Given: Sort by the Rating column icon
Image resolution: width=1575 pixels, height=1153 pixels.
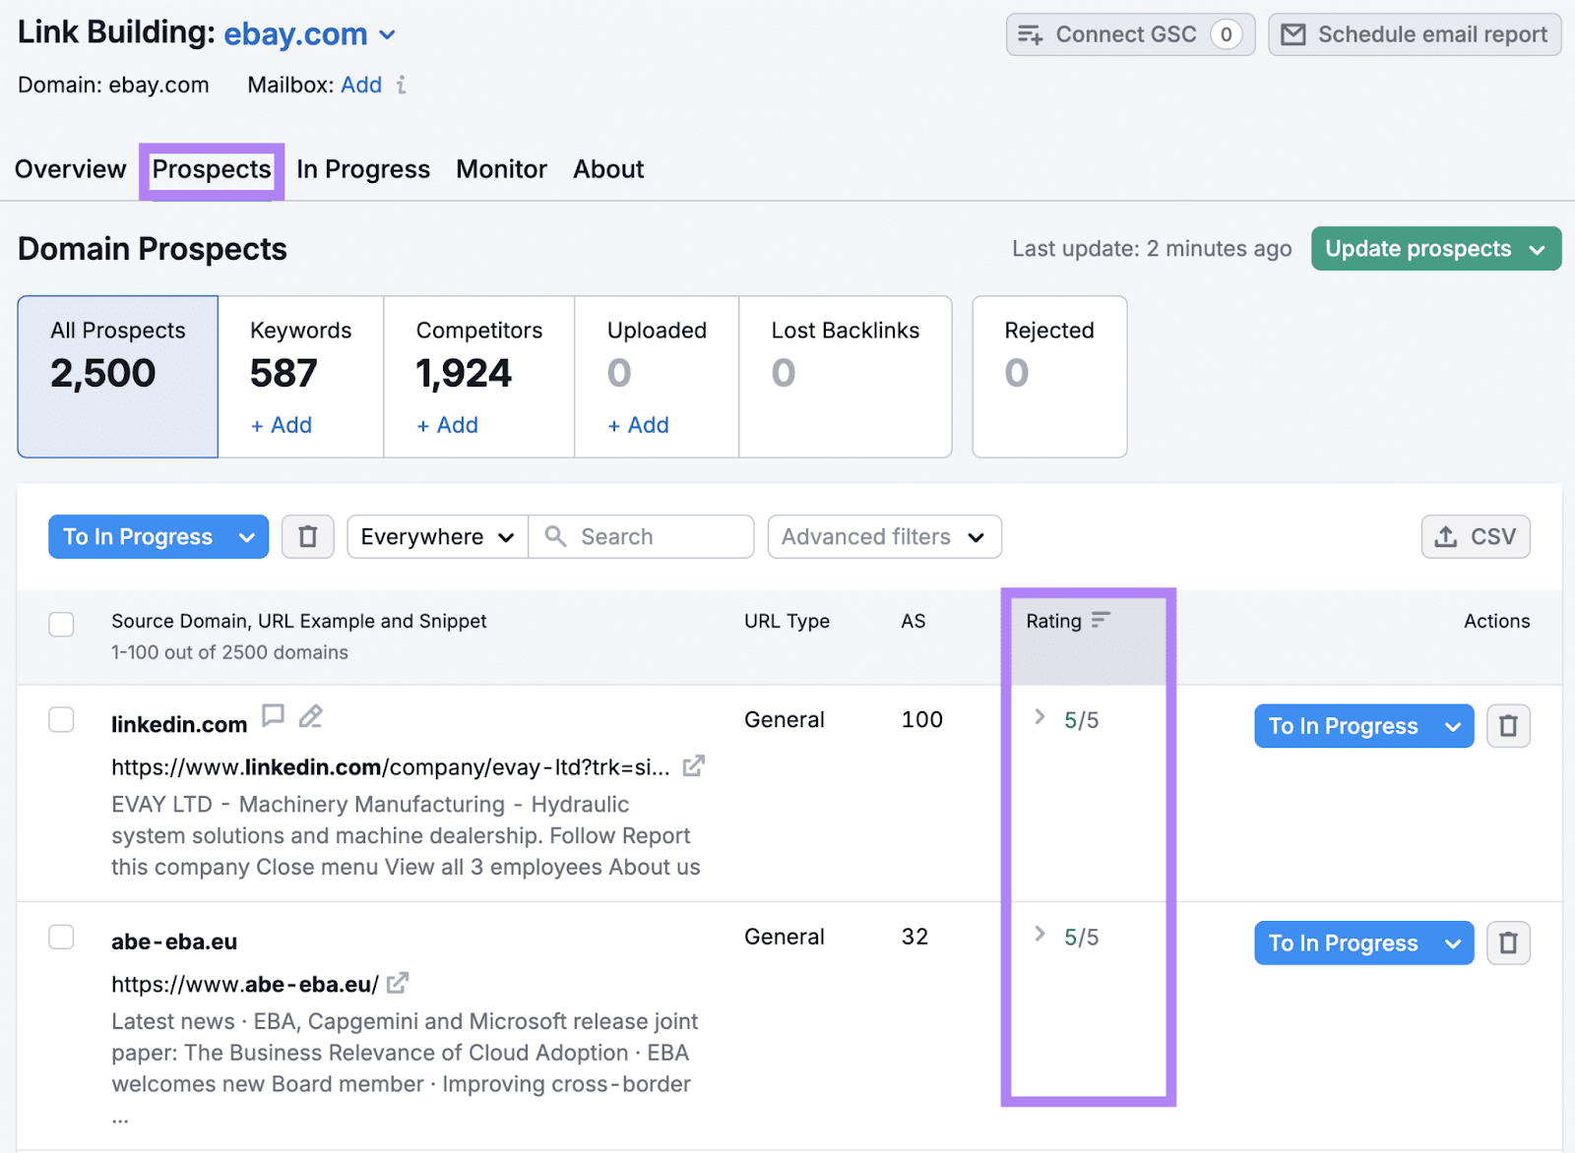Looking at the screenshot, I should pos(1101,620).
